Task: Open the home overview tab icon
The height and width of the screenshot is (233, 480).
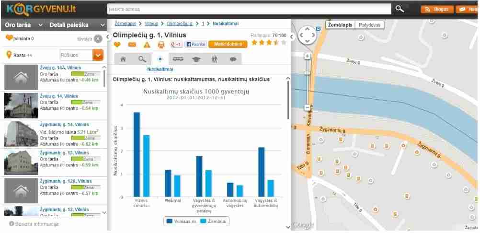Action: (x=123, y=59)
